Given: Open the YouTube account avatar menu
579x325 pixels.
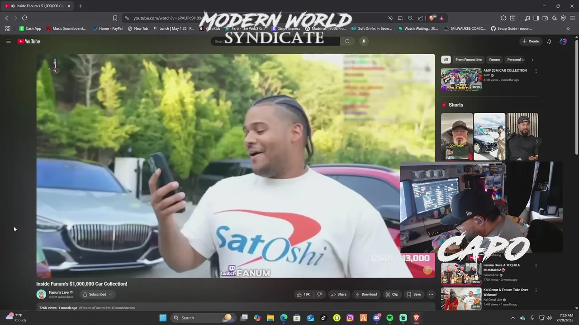Looking at the screenshot, I should [x=563, y=41].
